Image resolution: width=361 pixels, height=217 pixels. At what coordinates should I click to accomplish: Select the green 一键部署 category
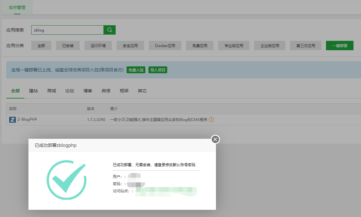(339, 46)
